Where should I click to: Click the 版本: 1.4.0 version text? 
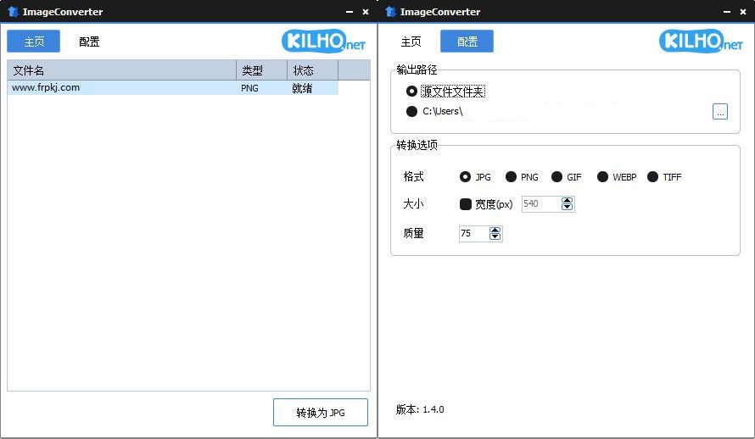point(420,409)
